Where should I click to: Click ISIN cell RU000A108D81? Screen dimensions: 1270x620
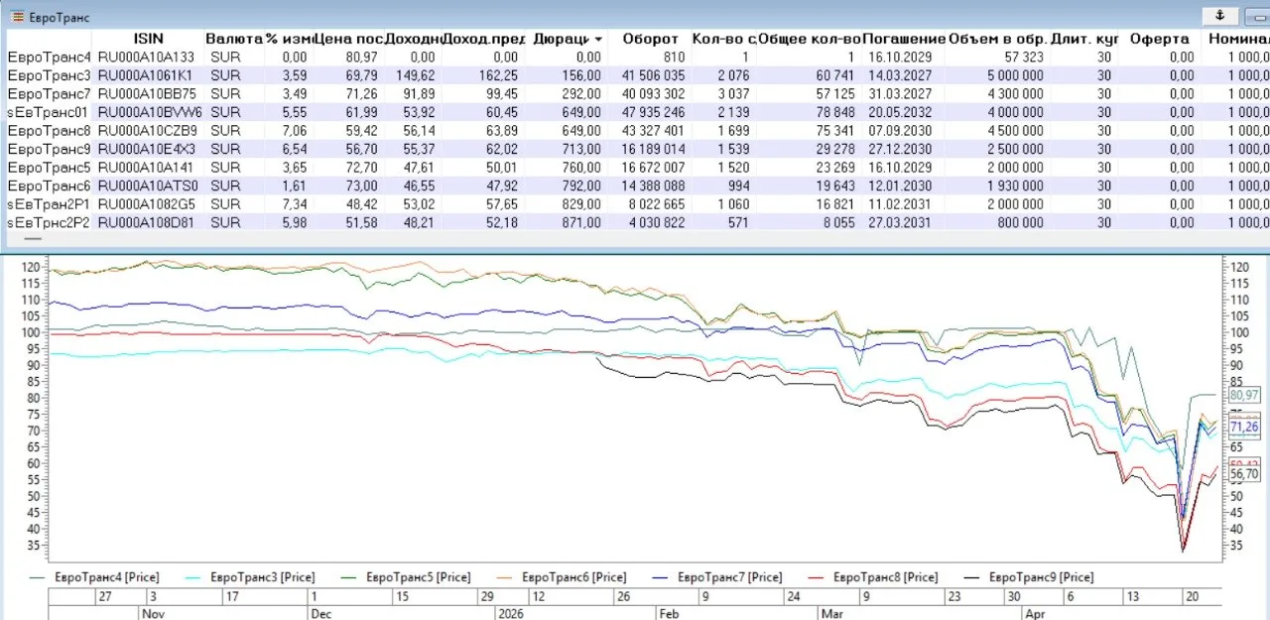tap(147, 222)
